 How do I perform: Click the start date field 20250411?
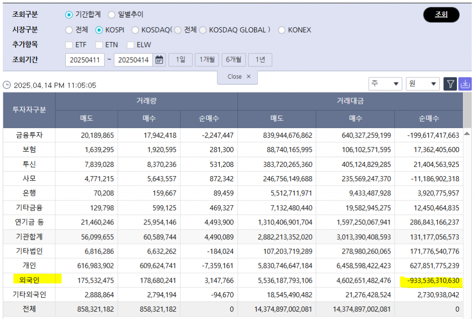pos(85,60)
